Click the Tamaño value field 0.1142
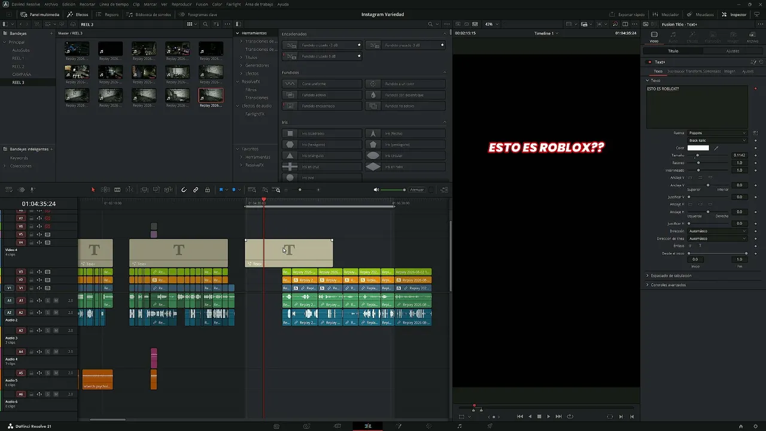The height and width of the screenshot is (431, 766). pyautogui.click(x=739, y=156)
